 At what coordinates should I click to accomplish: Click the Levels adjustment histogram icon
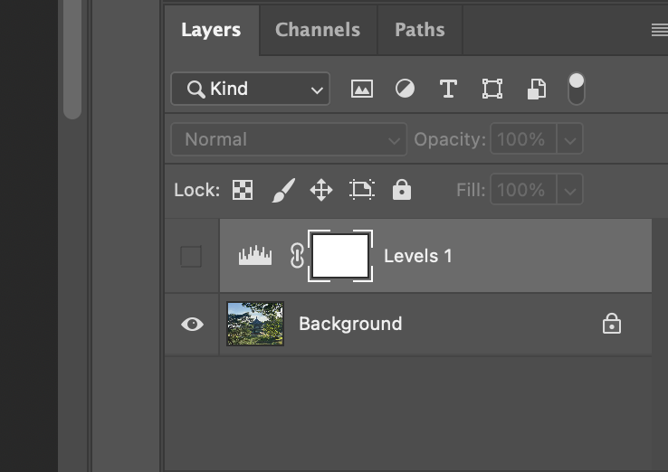pos(255,255)
